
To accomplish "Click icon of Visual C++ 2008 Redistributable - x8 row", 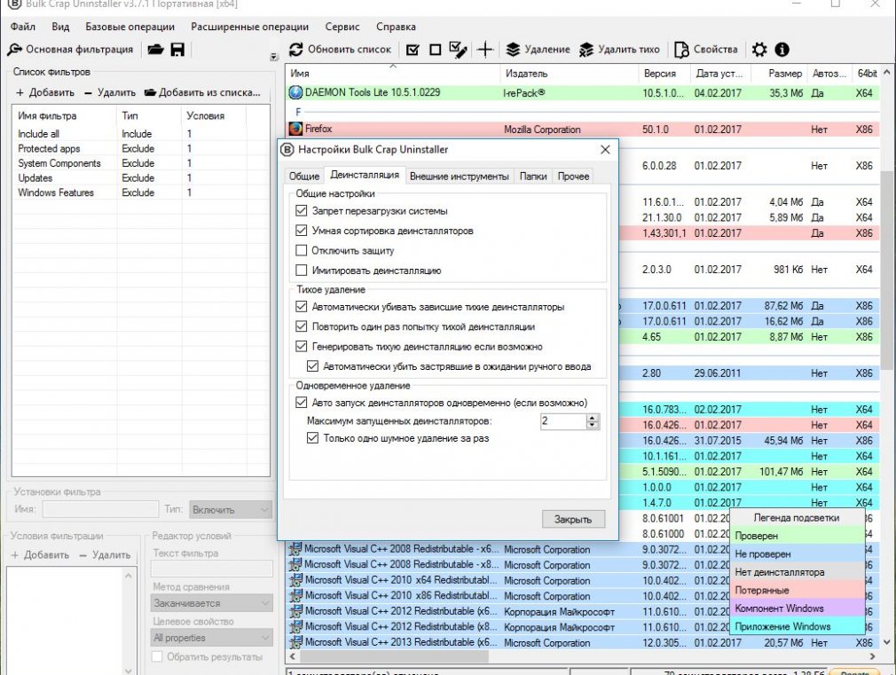I will coord(295,565).
